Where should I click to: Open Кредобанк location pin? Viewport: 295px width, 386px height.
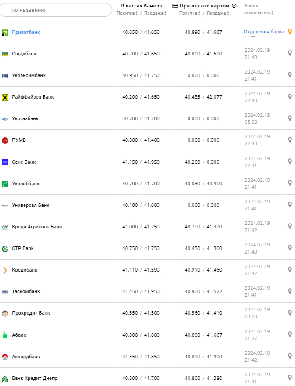(x=290, y=269)
